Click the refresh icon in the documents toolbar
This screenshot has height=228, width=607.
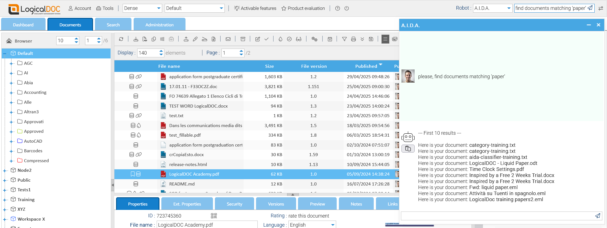click(x=121, y=39)
